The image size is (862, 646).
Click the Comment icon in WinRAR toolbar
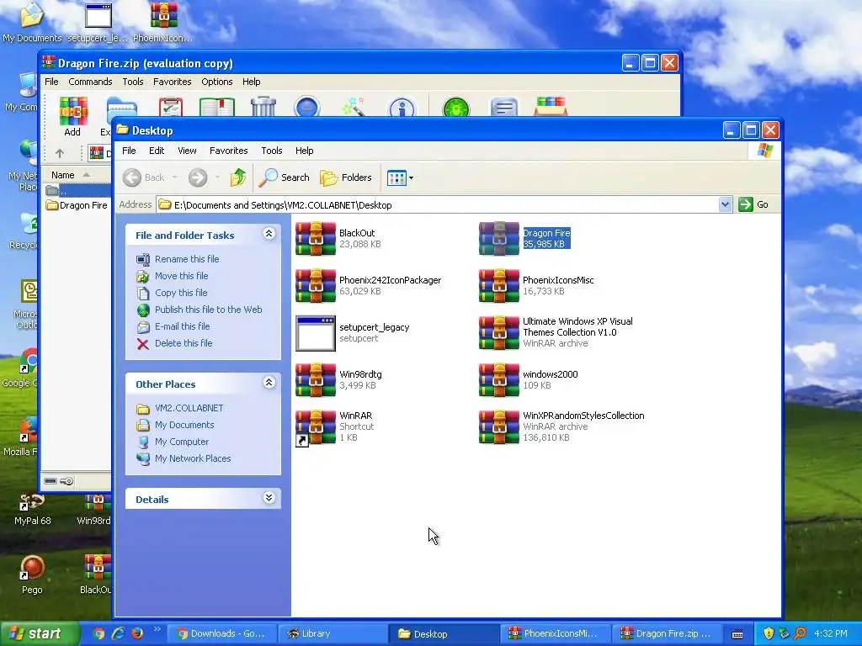coord(503,107)
